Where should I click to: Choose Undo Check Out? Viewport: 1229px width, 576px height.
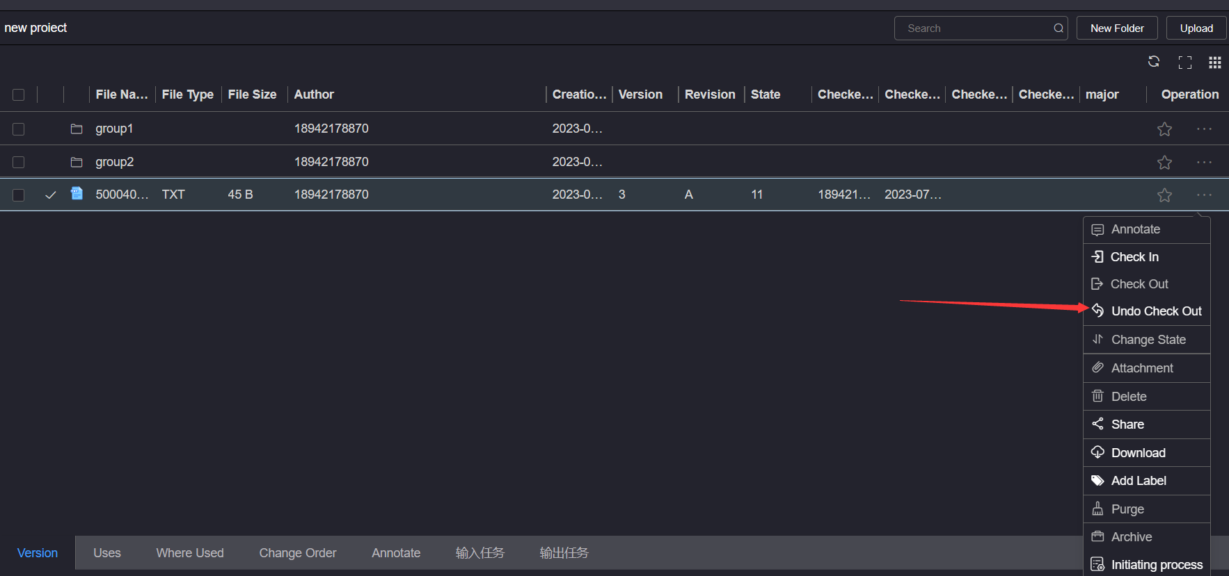pos(1146,311)
